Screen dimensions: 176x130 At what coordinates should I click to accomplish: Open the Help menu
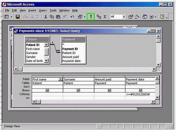click(75, 11)
